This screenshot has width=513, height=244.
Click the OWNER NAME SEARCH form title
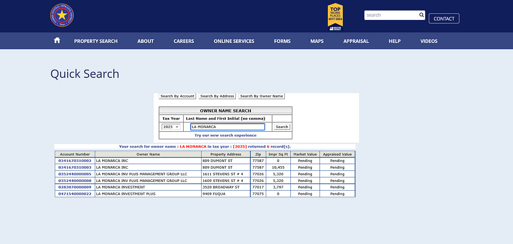tap(225, 111)
